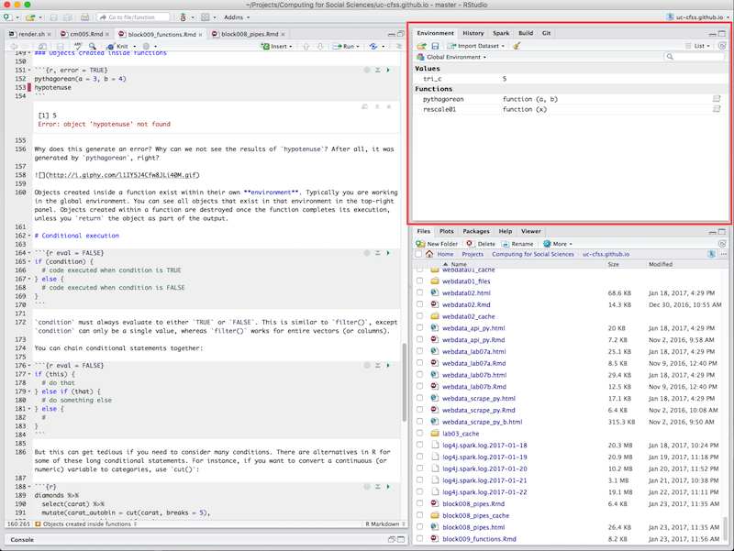
Task: Switch to the History tab
Action: point(473,33)
